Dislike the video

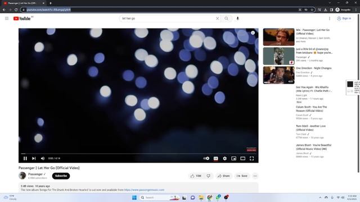209,176
